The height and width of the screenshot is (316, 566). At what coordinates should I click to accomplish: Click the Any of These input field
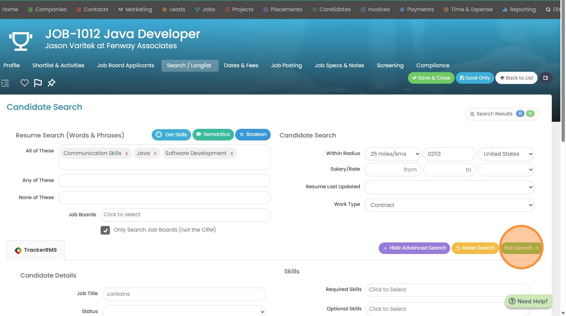coord(164,180)
